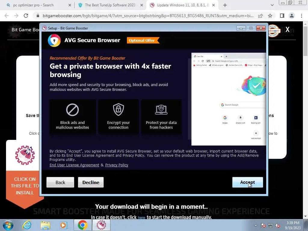308x231 pixels.
Task: Switch to 'The Best TuneUp Software 2023' tab
Action: coord(110,5)
